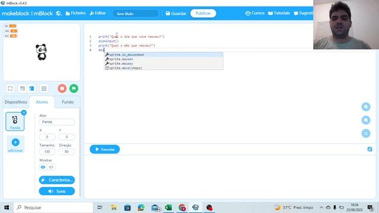Click the Ator name field Panda
Image resolution: width=379 pixels, height=213 pixels.
57,122
